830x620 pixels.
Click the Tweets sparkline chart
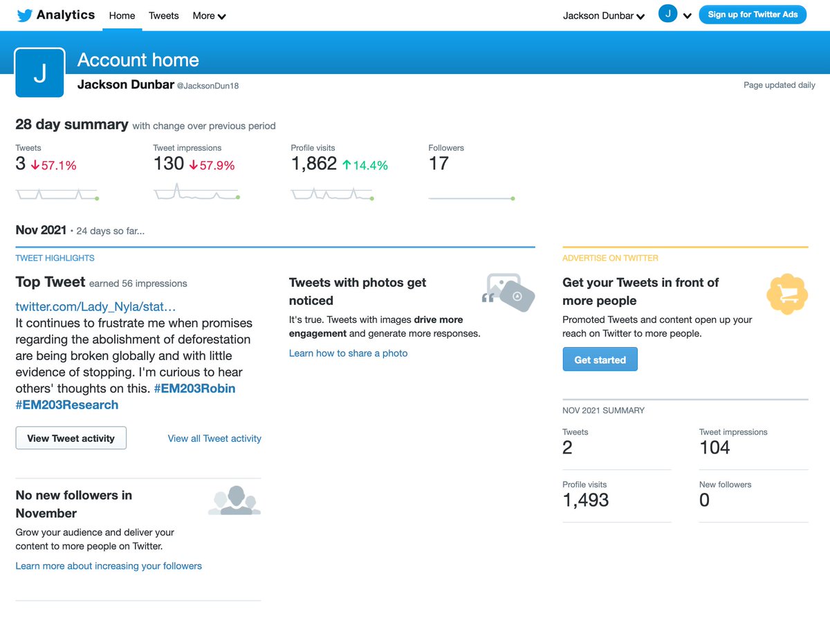(x=57, y=194)
